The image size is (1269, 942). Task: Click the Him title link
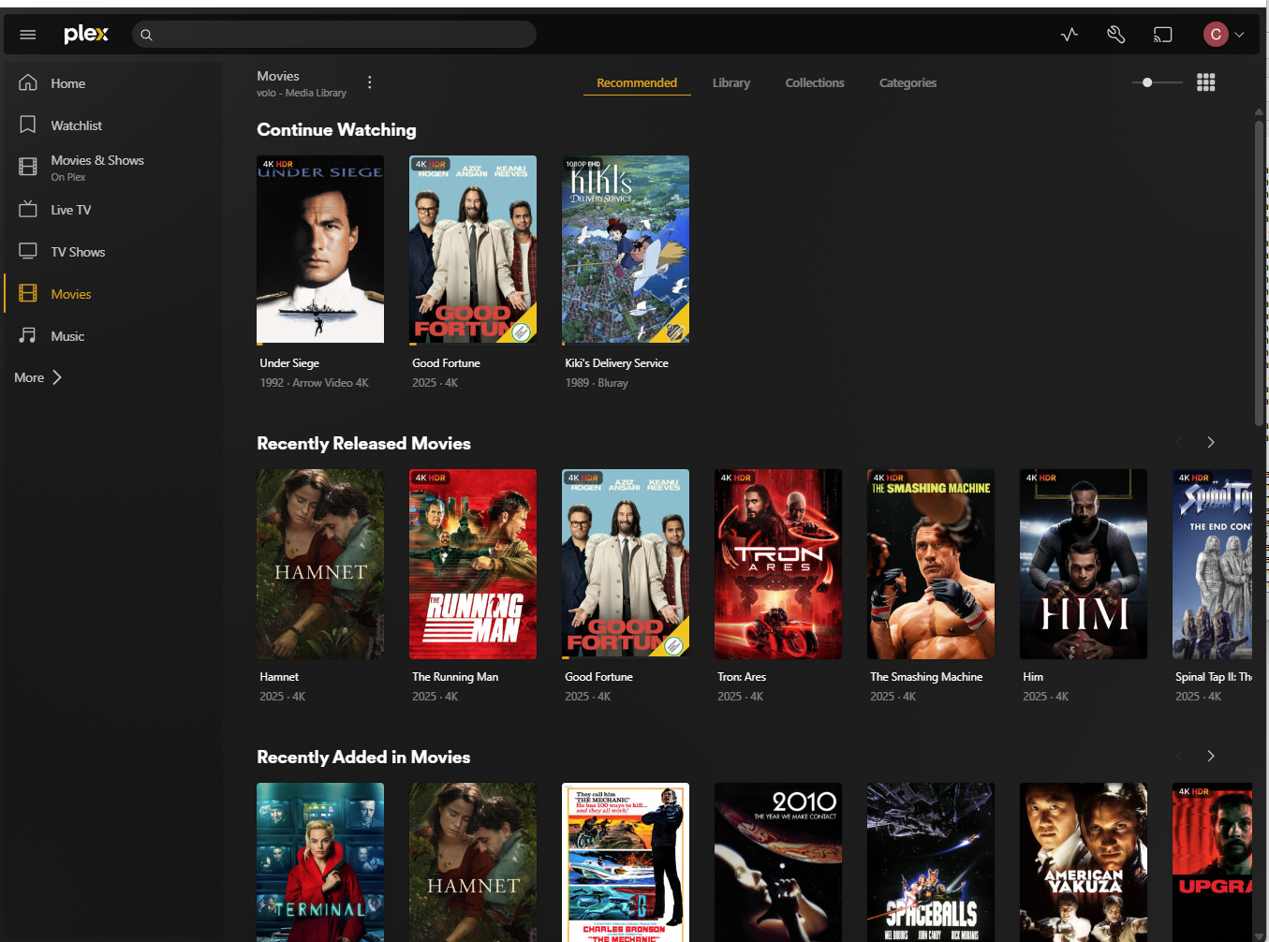point(1033,677)
